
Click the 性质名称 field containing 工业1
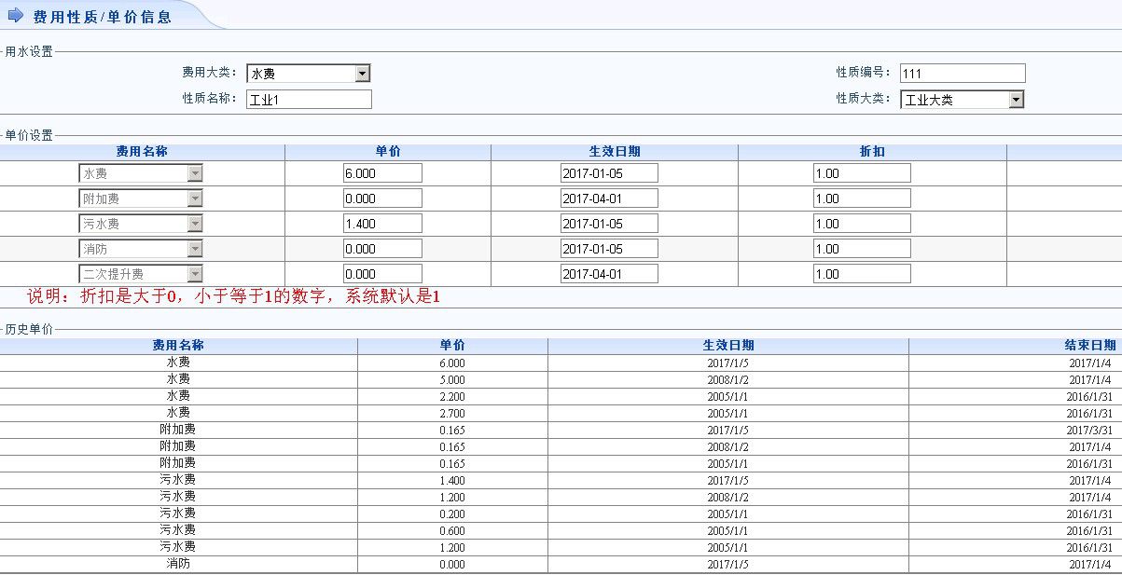click(309, 100)
